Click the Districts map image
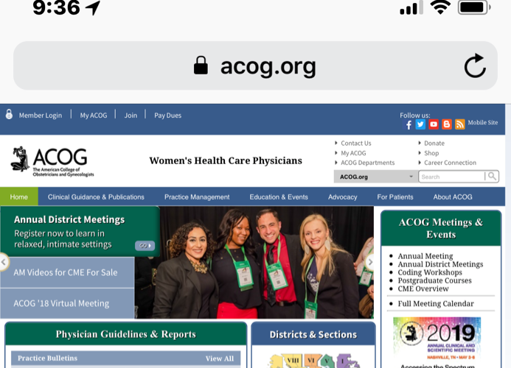This screenshot has height=368, width=511. pos(314,361)
